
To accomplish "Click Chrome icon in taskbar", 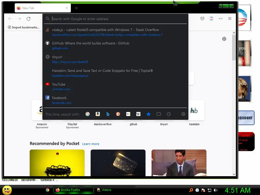I will 47,190.
